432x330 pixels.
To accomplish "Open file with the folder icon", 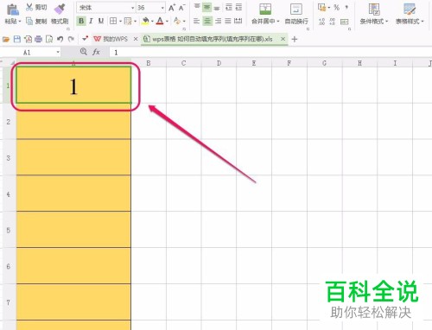I will coord(6,39).
